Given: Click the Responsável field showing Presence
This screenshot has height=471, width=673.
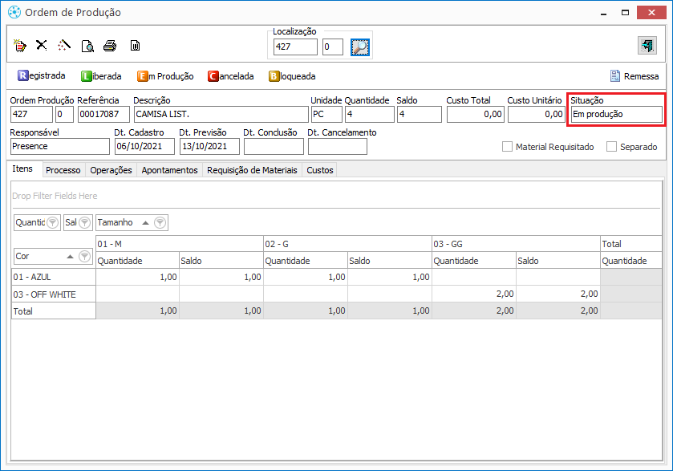Looking at the screenshot, I should (60, 146).
